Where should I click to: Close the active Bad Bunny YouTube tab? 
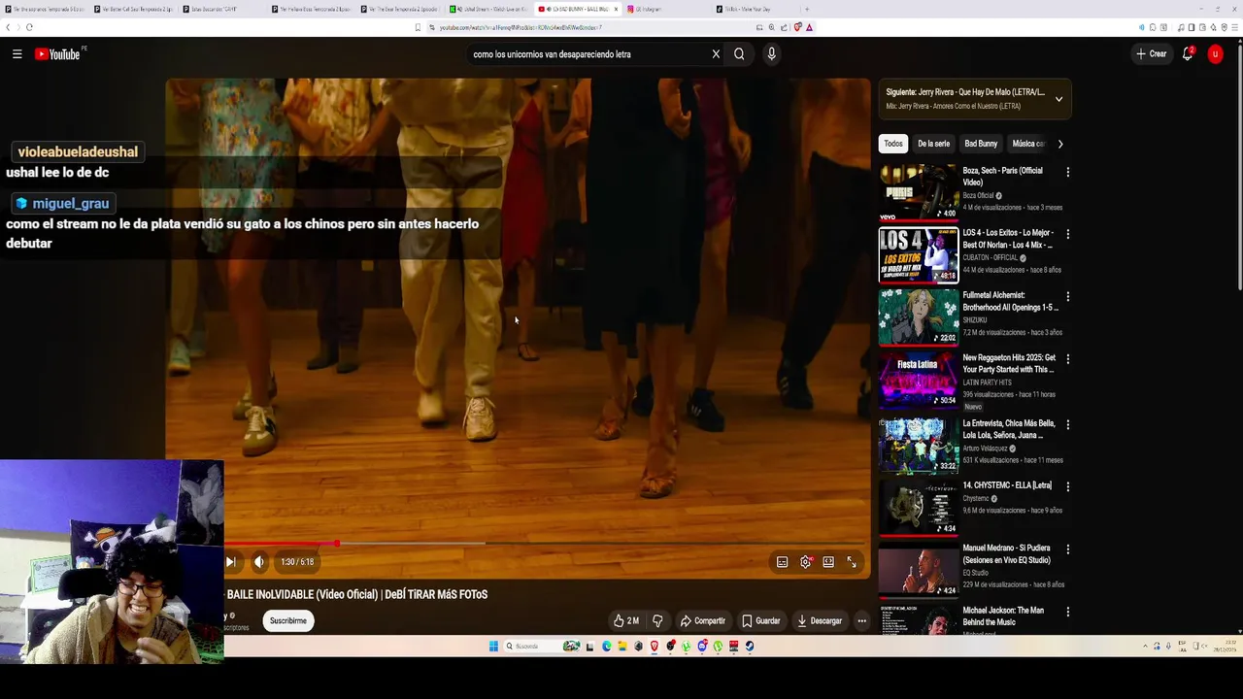tap(616, 10)
